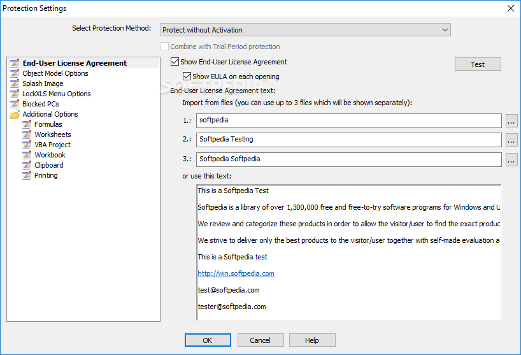Click file 3 field containing Softpedia Softpedia

pyautogui.click(x=349, y=159)
